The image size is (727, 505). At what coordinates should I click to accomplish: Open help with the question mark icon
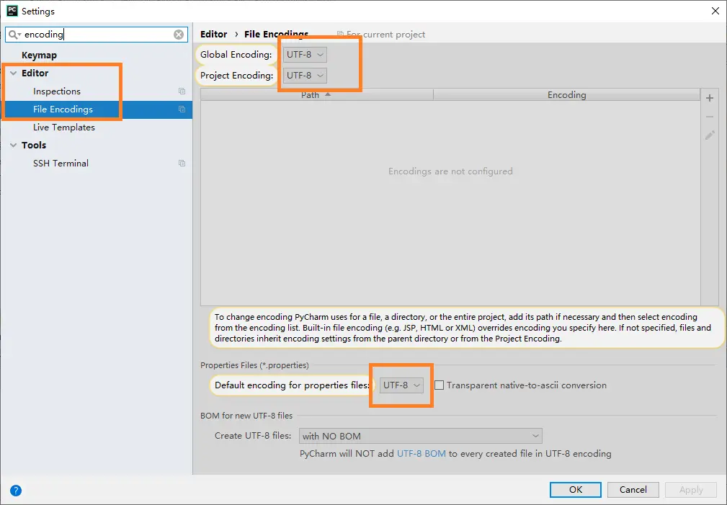click(16, 490)
